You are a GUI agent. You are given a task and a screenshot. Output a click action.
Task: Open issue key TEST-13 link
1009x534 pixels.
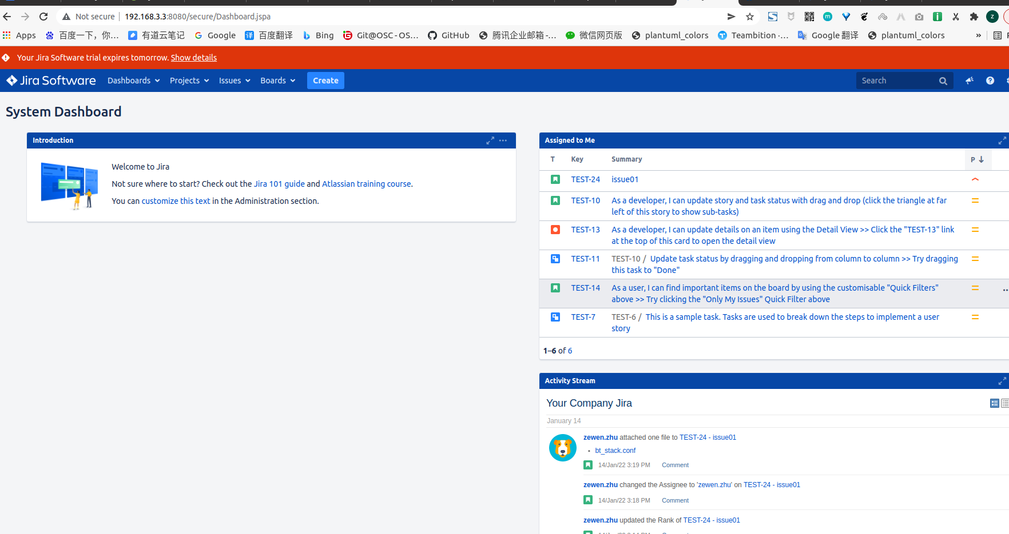pyautogui.click(x=586, y=230)
